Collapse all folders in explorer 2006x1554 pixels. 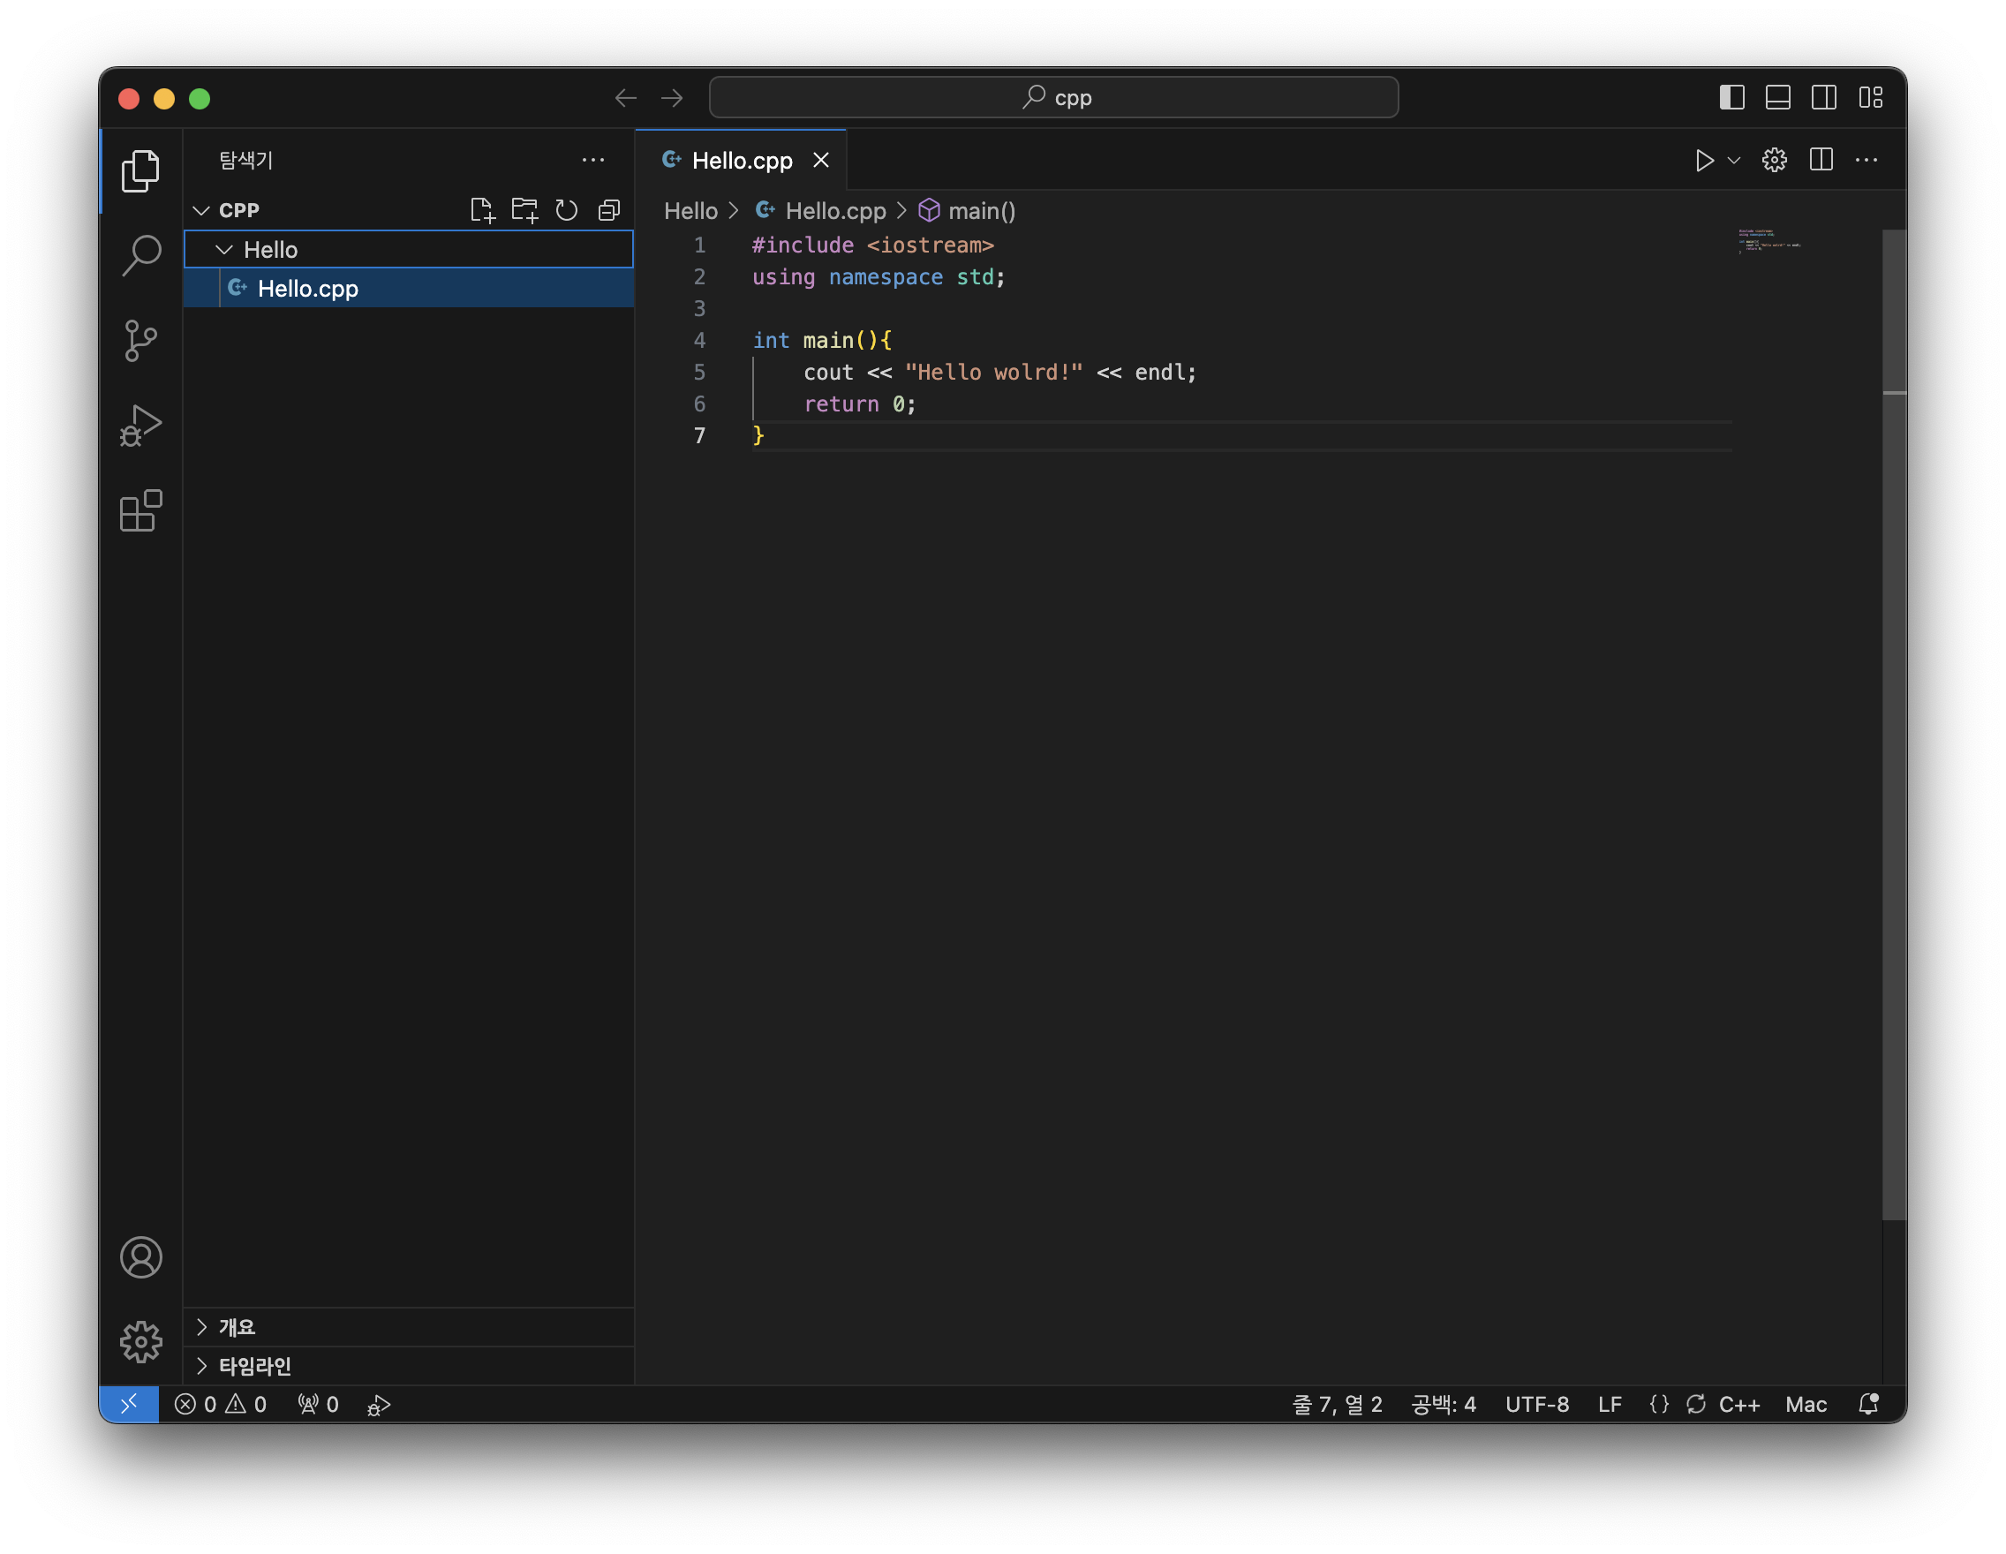[x=609, y=210]
